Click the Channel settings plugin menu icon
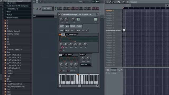Image resolution: width=169 pixels, height=95 pixels. [60, 15]
